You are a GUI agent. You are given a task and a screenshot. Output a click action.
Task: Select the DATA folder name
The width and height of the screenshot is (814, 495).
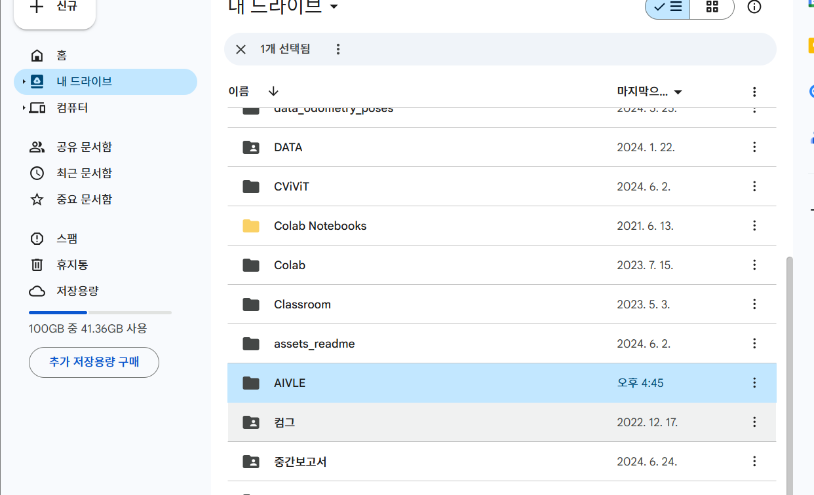[x=288, y=147]
